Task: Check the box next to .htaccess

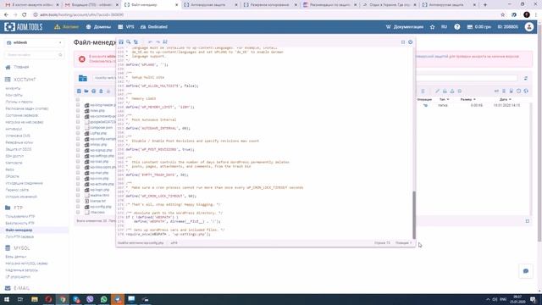Action: (78, 213)
